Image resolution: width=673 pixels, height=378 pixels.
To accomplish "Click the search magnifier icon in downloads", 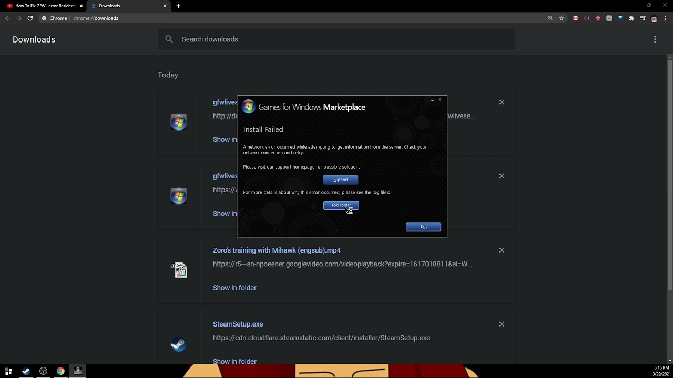I will 169,39.
